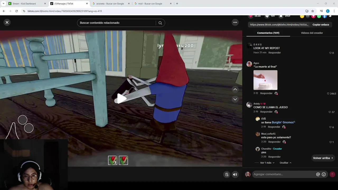This screenshot has width=338, height=190.
Task: Open Chrome tab search dropdown
Action: (3, 4)
